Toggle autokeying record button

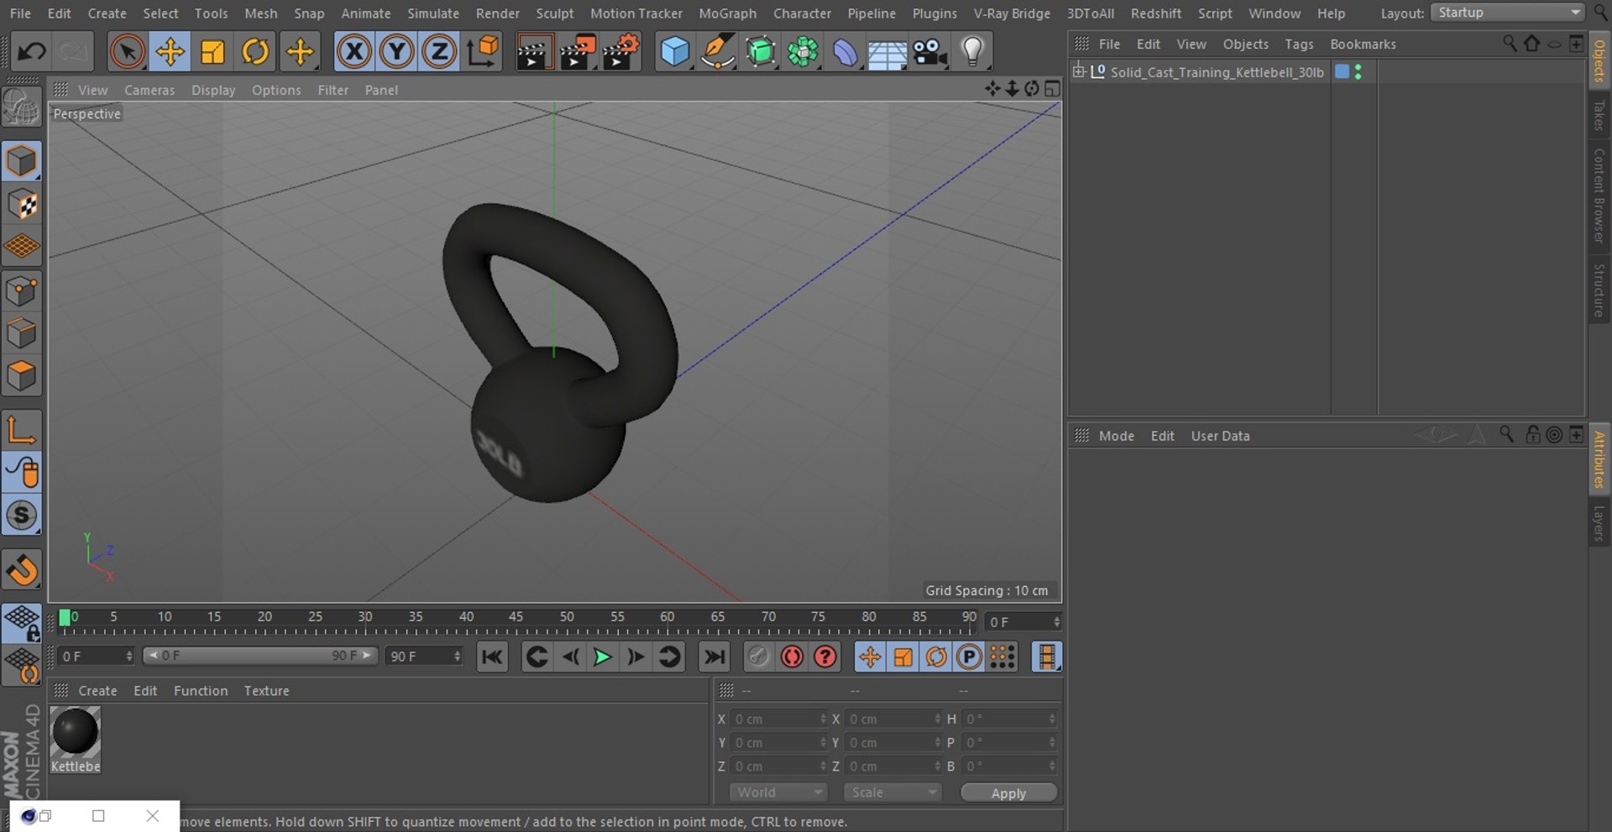(792, 657)
